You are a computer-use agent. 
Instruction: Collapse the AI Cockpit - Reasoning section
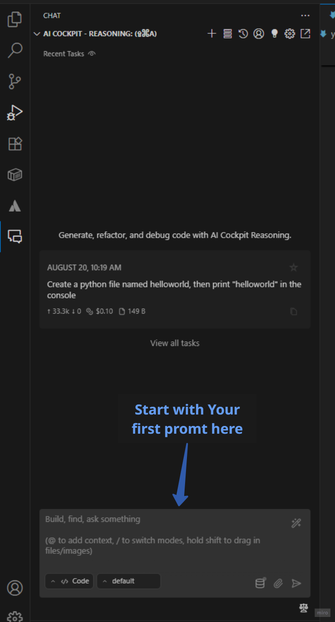pyautogui.click(x=37, y=34)
